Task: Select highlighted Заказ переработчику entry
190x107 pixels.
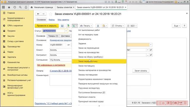Action: click(99, 61)
